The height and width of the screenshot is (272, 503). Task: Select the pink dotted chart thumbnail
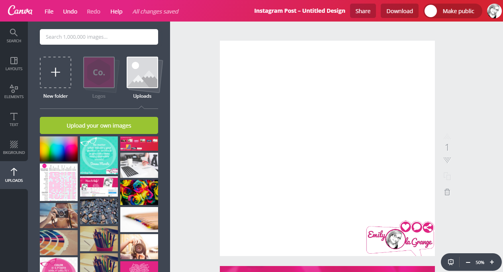(59, 182)
